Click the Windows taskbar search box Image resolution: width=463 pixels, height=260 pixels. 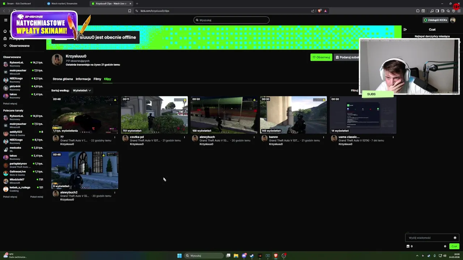(x=204, y=256)
